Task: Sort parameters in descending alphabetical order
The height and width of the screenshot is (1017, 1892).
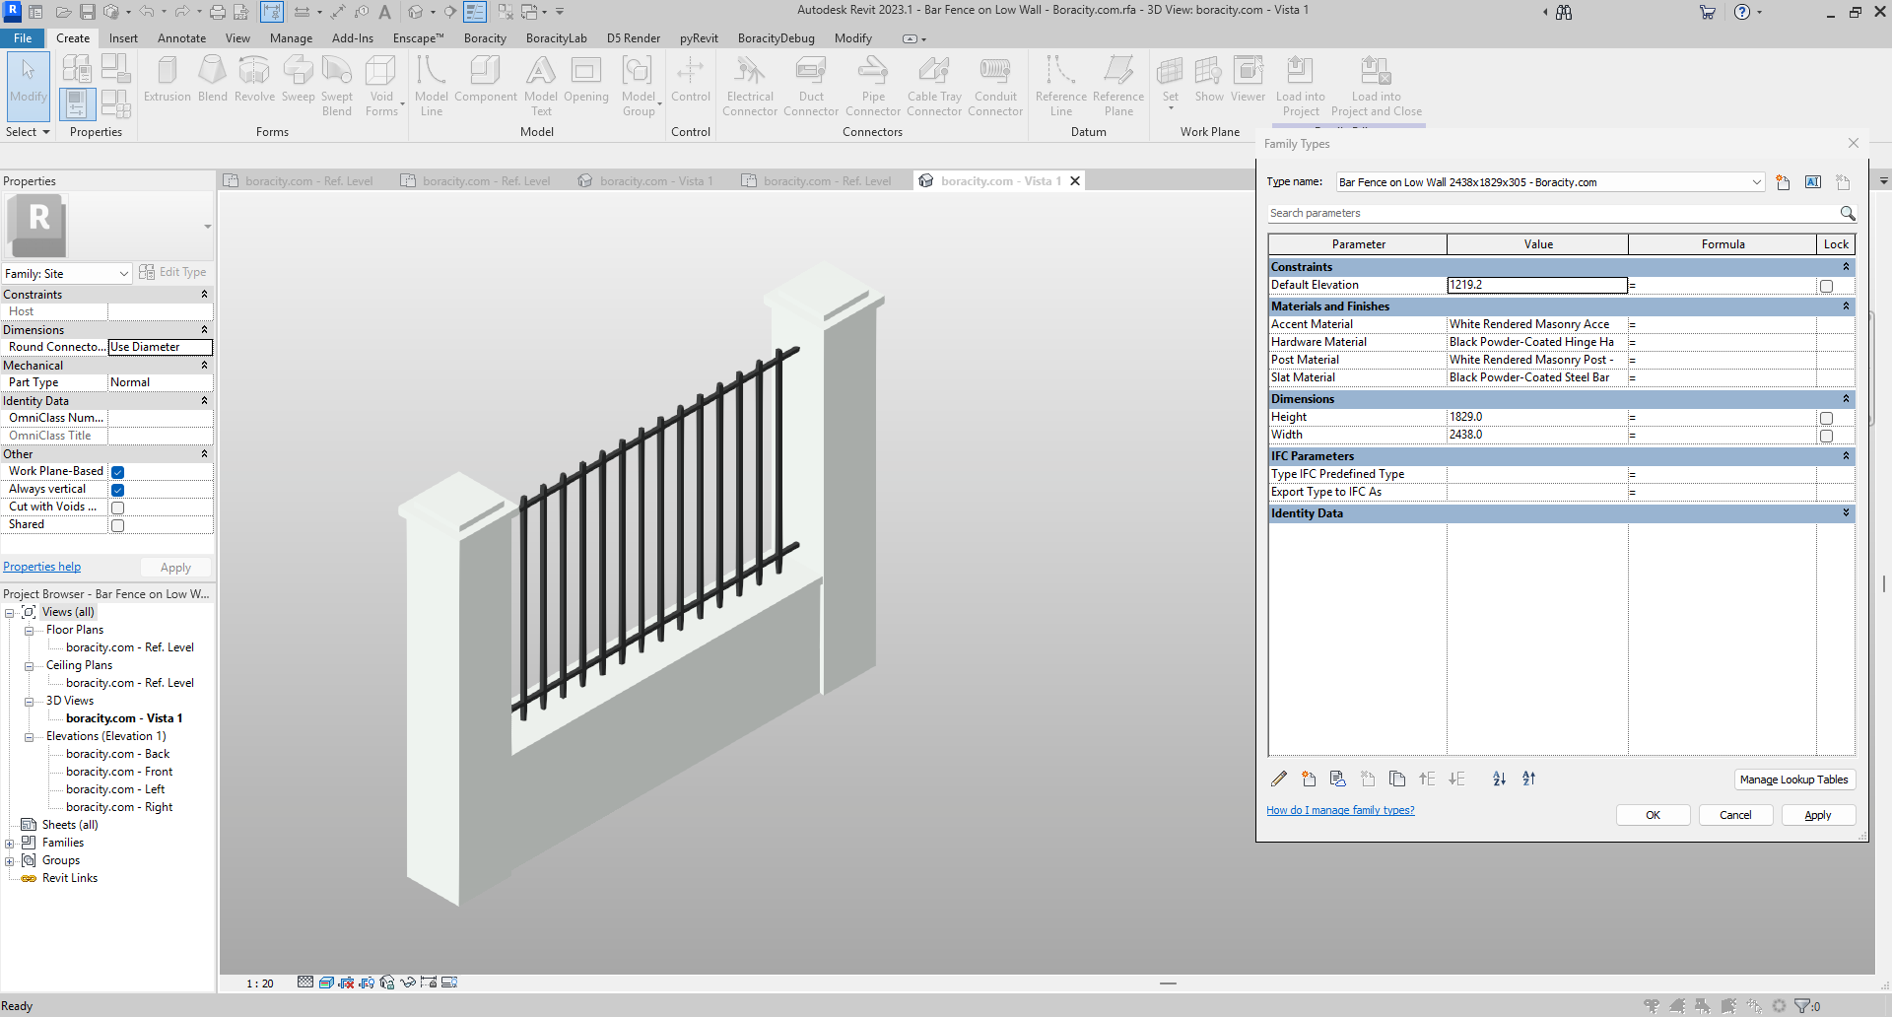Action: 1528,779
